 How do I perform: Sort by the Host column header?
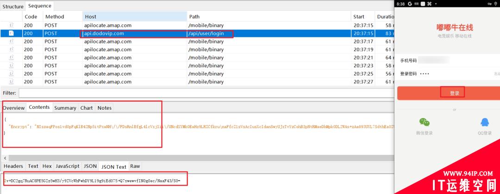(90, 17)
